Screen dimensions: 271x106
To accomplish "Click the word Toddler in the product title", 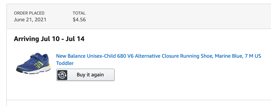I will coord(65,63).
